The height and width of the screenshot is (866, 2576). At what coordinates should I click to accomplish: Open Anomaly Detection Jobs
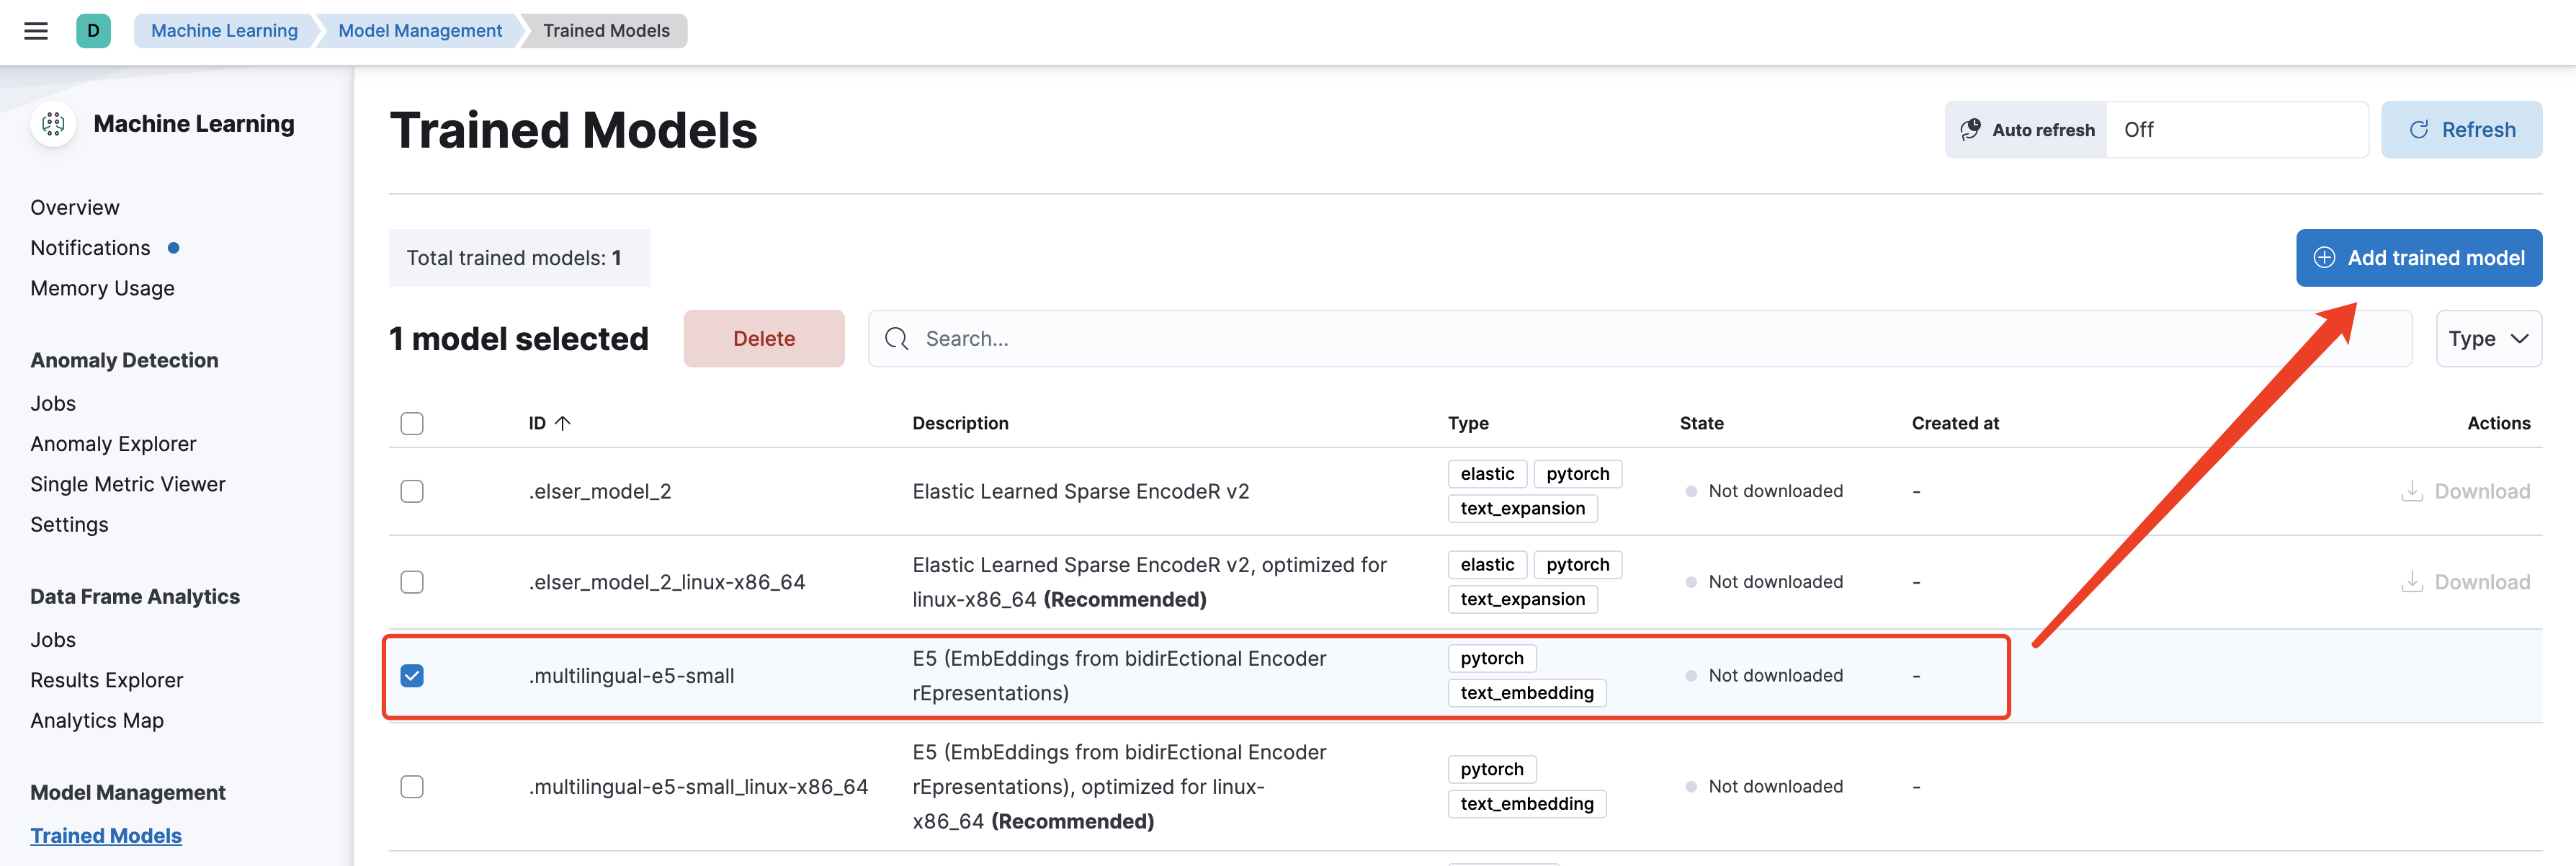[x=53, y=404]
